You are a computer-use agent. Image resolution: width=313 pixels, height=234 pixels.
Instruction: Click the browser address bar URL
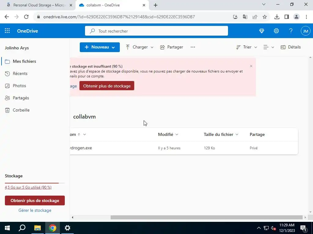[119, 17]
